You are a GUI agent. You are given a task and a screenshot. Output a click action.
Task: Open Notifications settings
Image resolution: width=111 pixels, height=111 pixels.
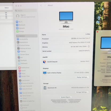pos(24,68)
